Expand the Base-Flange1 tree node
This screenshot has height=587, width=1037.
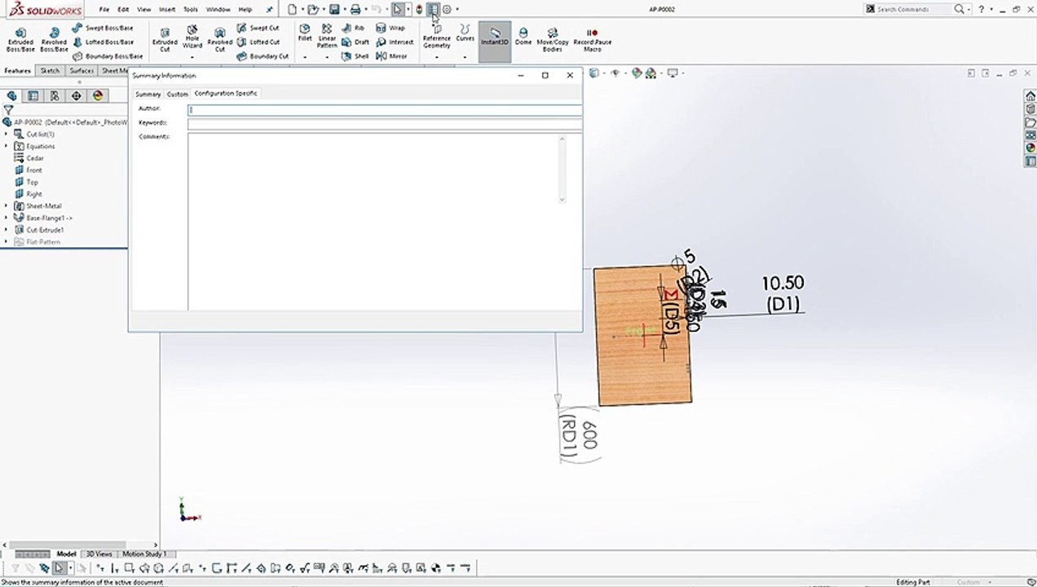(7, 218)
